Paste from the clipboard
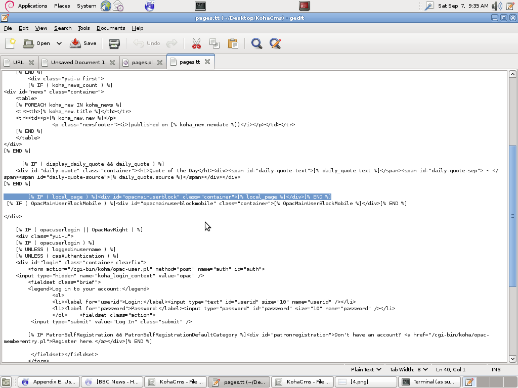Image resolution: width=518 pixels, height=388 pixels. click(x=233, y=43)
